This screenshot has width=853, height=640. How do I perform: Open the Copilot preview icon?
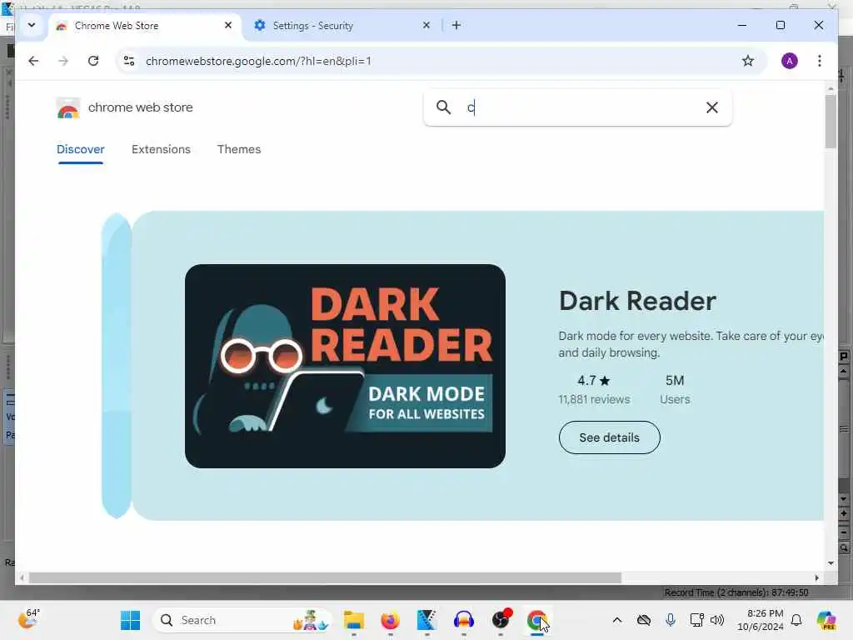[x=826, y=620]
